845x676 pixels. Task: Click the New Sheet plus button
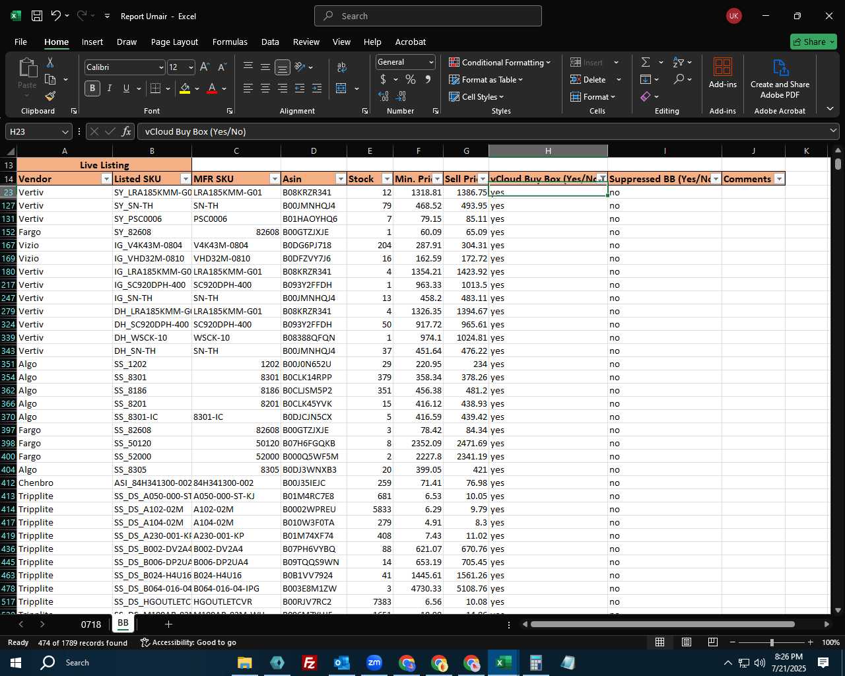tap(168, 624)
